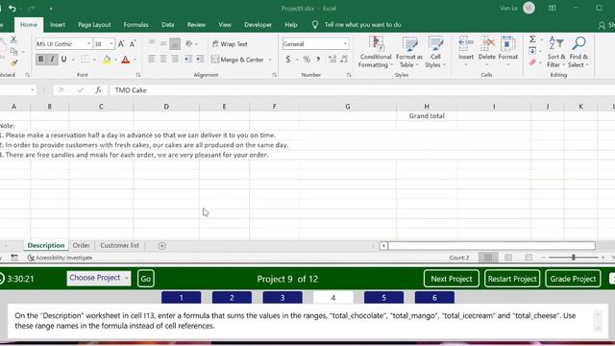Open the font name dropdown MS UI Gothic
Image resolution: width=615 pixels, height=346 pixels.
(88, 44)
